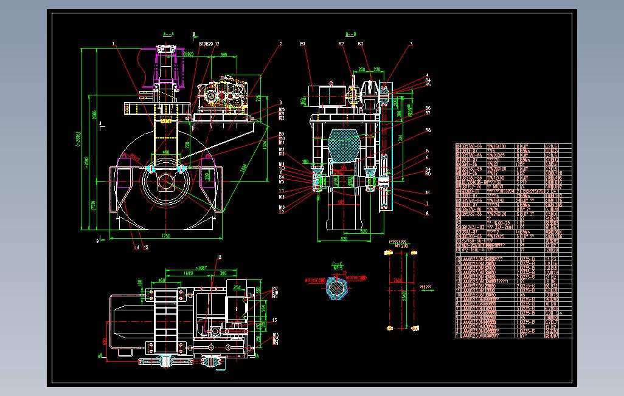Click balloon number 9 right of A--A view
Image resolution: width=624 pixels, height=396 pixels.
280,103
